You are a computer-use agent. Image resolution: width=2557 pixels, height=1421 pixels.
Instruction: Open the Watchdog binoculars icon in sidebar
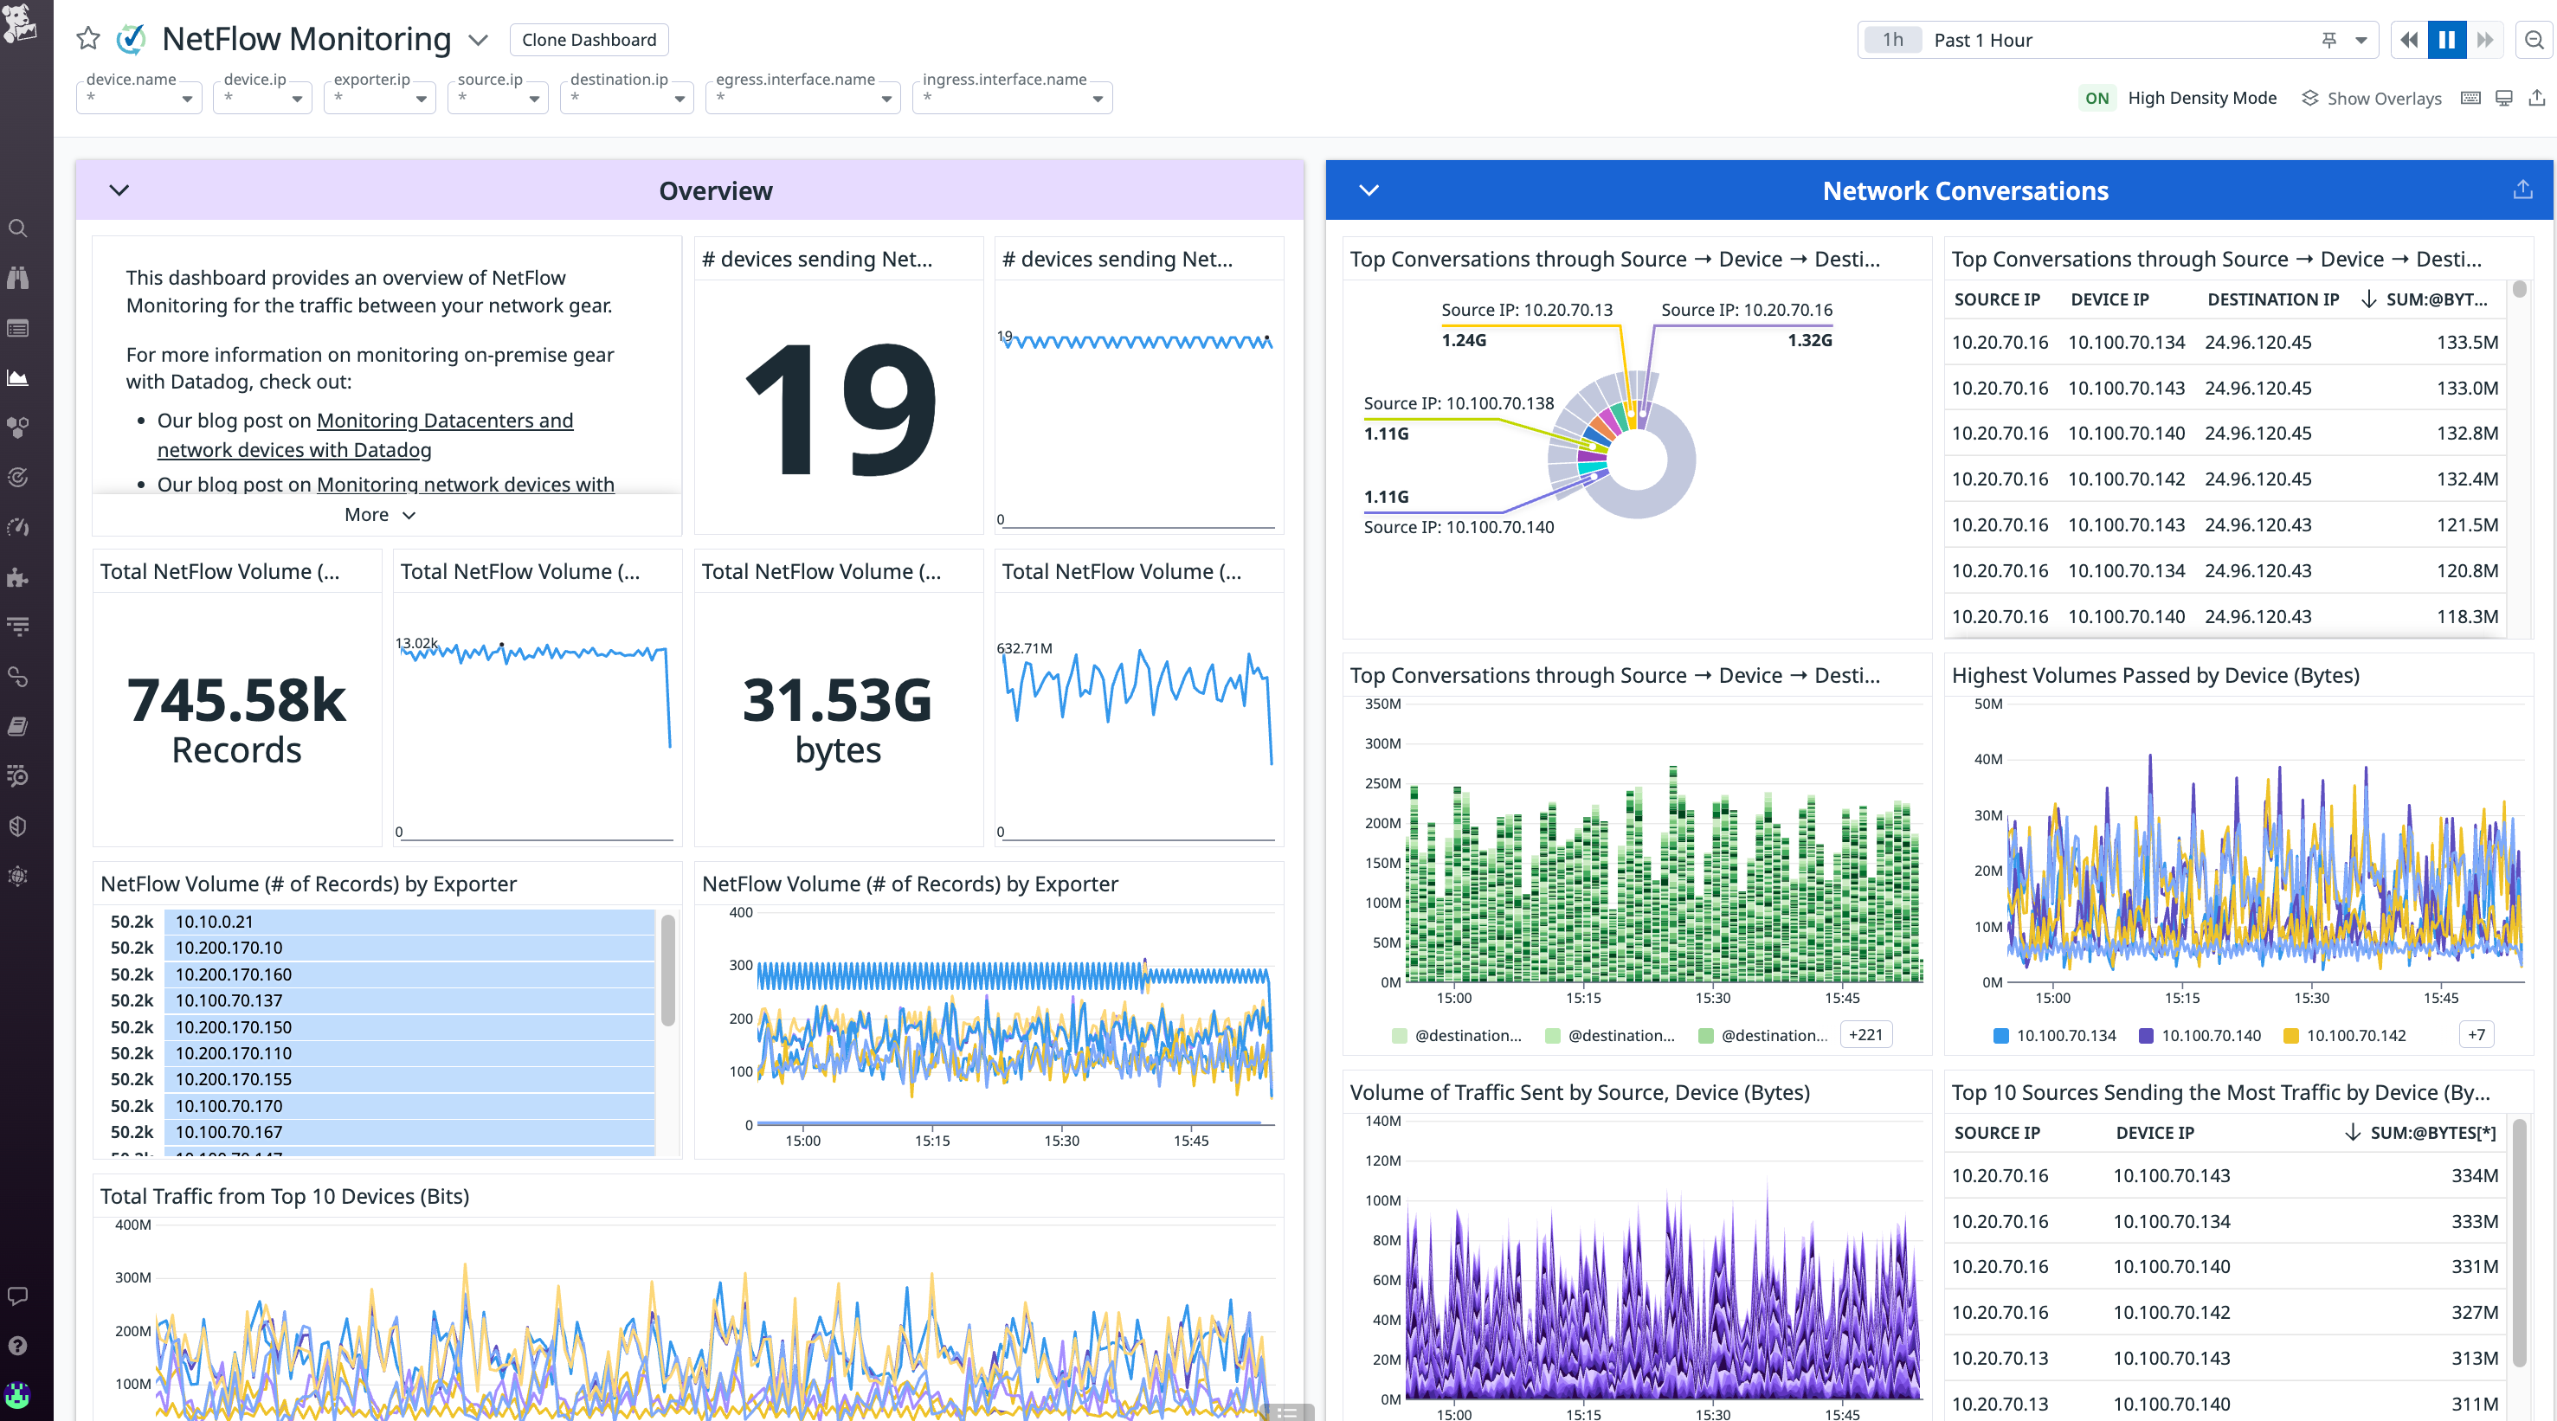pos(18,278)
